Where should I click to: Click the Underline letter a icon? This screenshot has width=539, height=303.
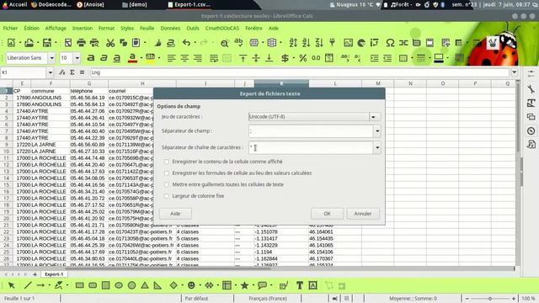click(x=117, y=58)
